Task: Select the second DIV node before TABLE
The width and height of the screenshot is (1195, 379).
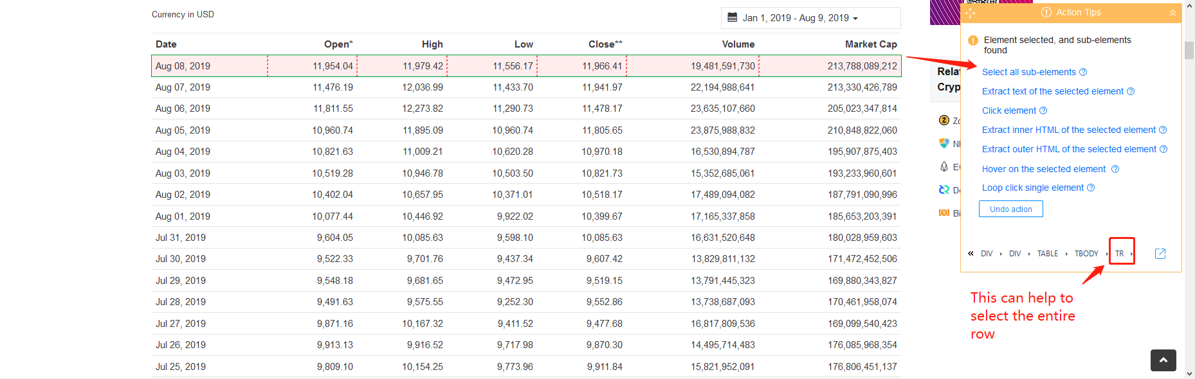Action: pos(1015,254)
